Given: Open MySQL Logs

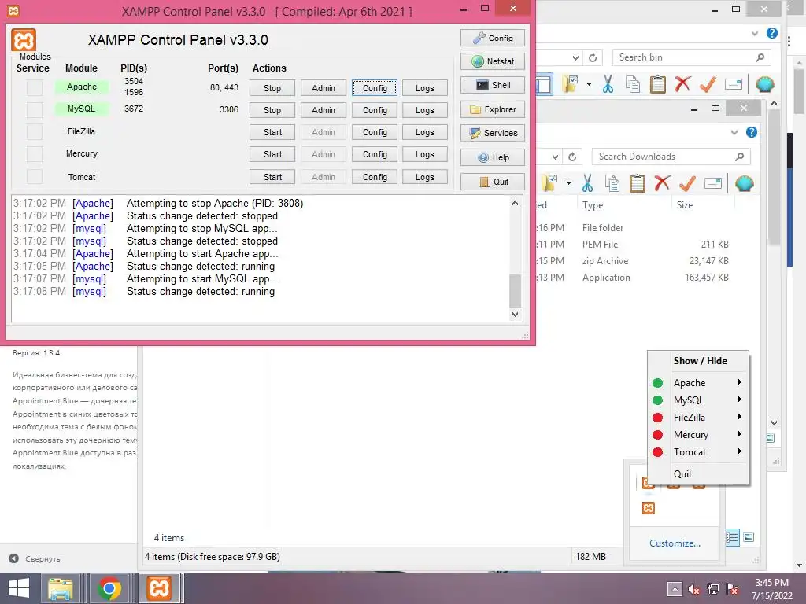Looking at the screenshot, I should click(x=424, y=110).
